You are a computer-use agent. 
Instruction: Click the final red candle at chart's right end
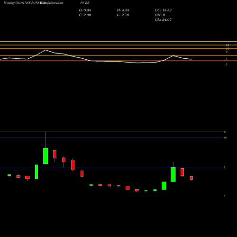pyautogui.click(x=191, y=178)
